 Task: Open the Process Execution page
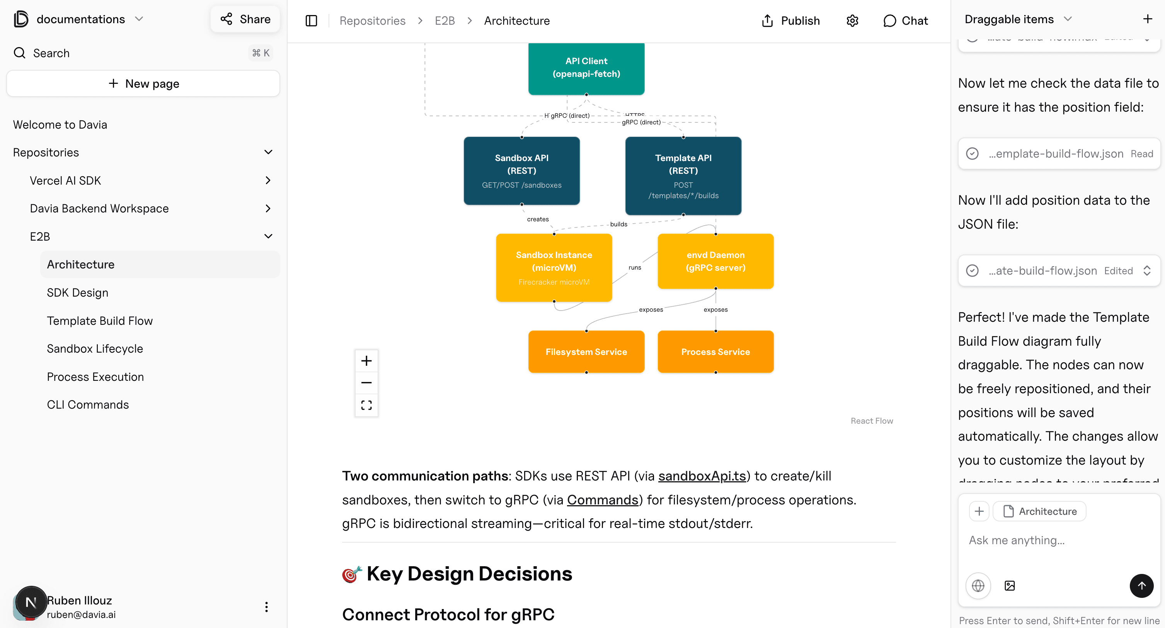95,376
